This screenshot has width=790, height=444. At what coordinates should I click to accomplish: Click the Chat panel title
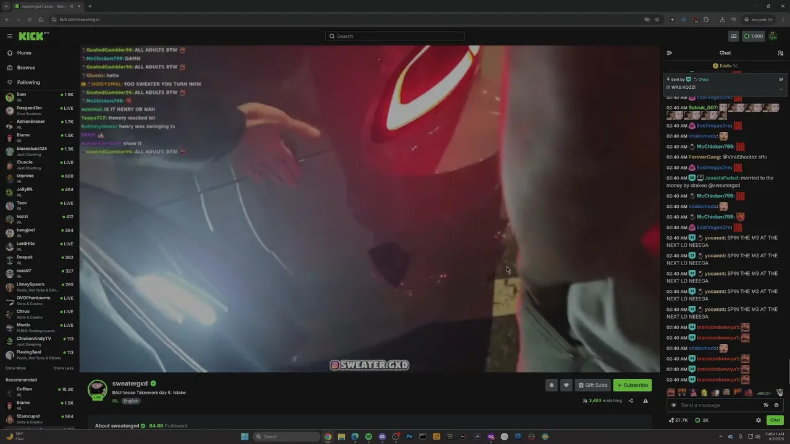pyautogui.click(x=725, y=53)
